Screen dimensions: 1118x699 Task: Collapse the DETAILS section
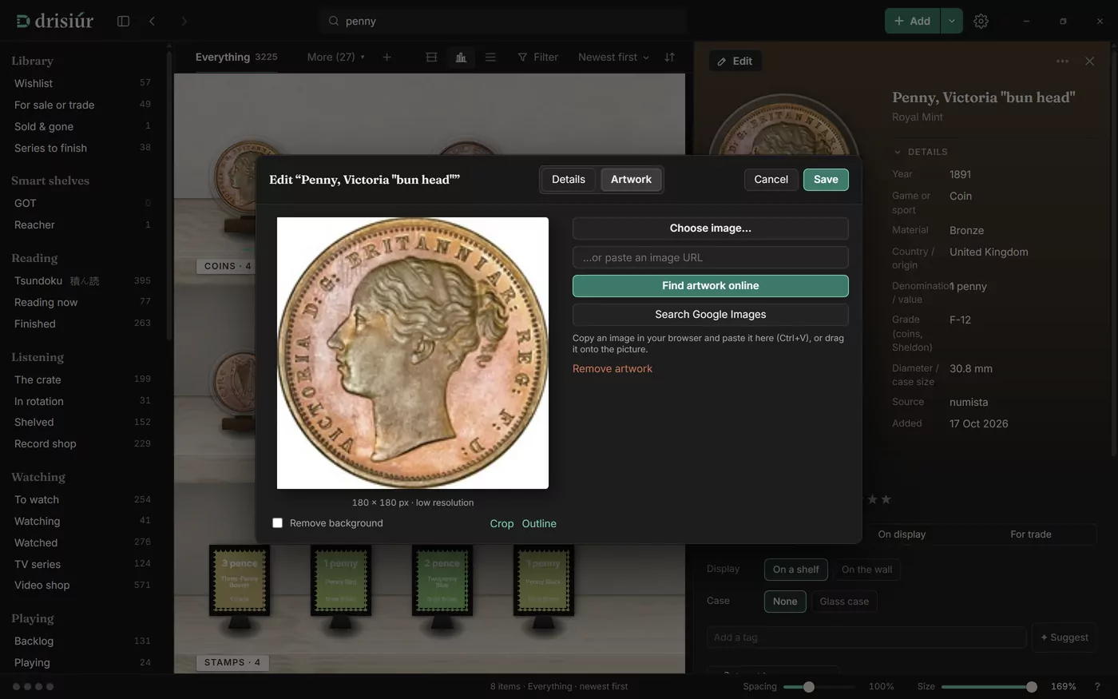921,152
